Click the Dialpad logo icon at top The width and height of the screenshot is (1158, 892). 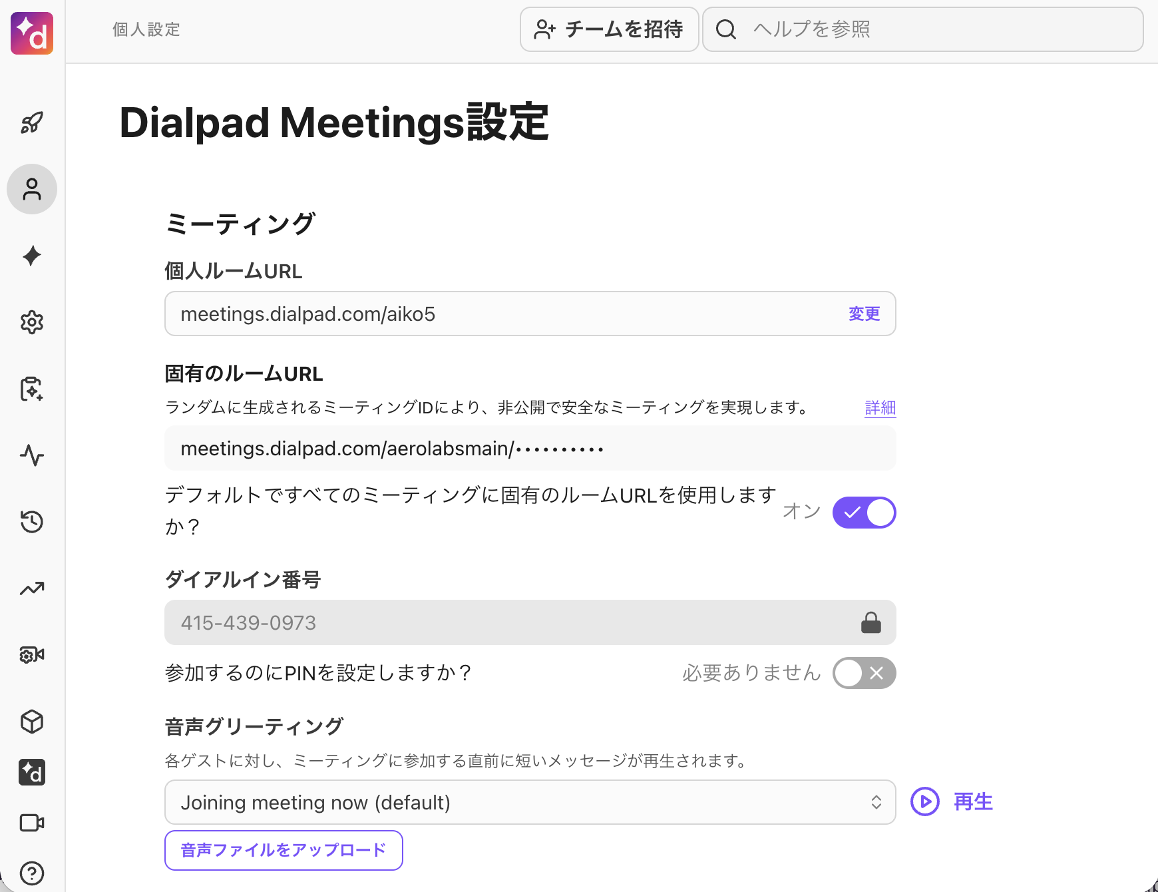32,33
